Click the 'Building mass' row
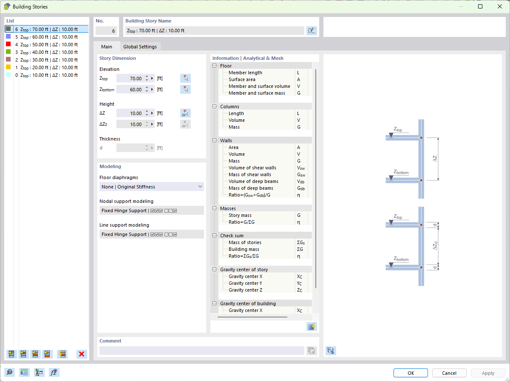This screenshot has width=510, height=382. [264, 249]
